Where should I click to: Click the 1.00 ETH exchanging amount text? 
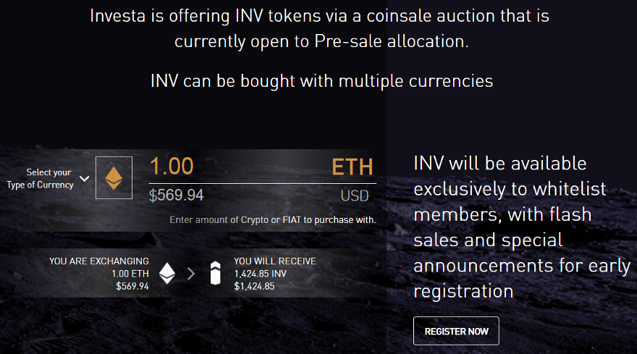[130, 274]
